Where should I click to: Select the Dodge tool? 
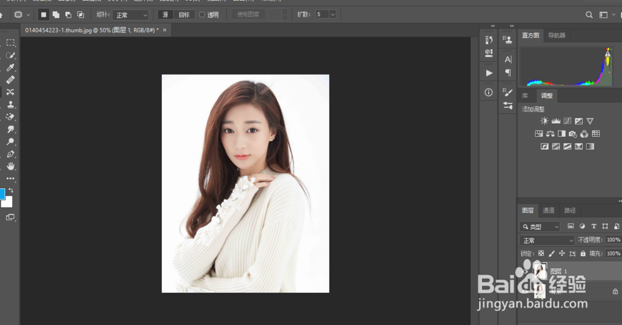pyautogui.click(x=11, y=142)
